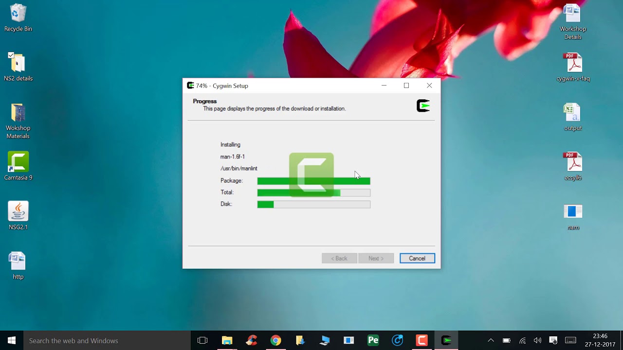This screenshot has height=350, width=623.
Task: Check the battery status icon
Action: (506, 340)
